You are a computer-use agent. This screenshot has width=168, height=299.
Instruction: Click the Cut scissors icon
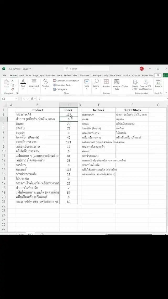click(12, 81)
